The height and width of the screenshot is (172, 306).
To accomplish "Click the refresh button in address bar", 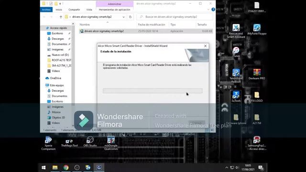I will tap(130, 17).
